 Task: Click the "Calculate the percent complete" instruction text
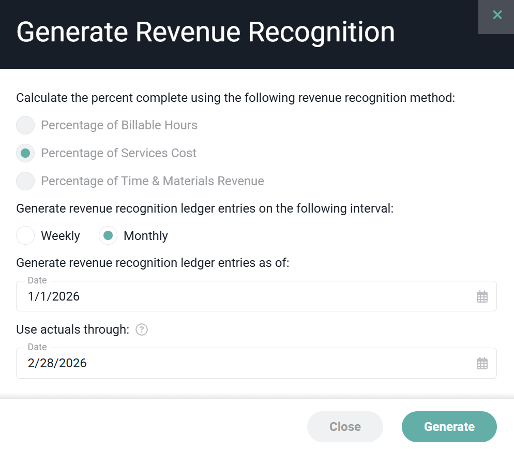tap(235, 98)
